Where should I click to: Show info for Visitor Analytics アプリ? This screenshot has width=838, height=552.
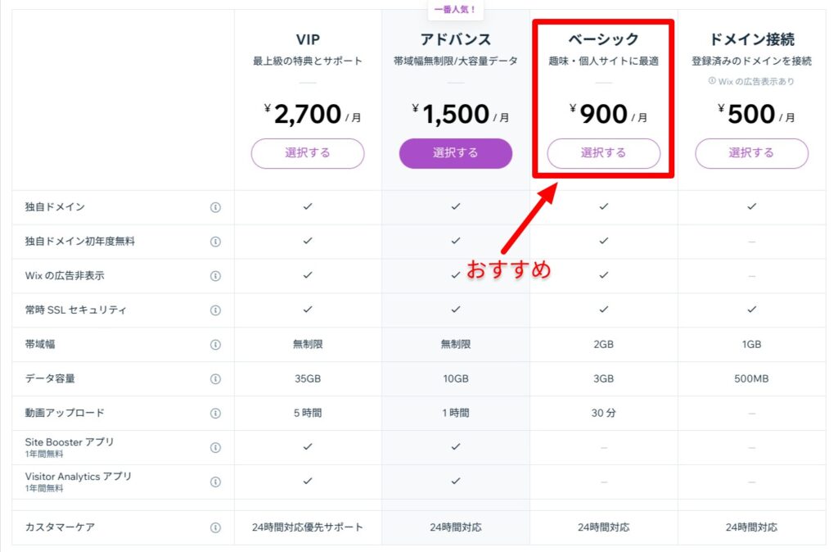(x=215, y=482)
